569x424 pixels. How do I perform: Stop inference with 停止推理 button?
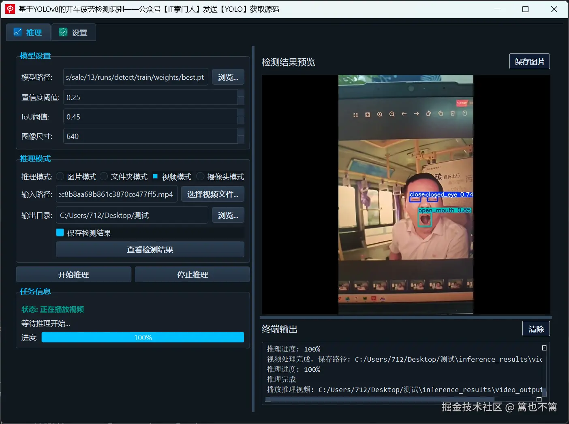(193, 275)
